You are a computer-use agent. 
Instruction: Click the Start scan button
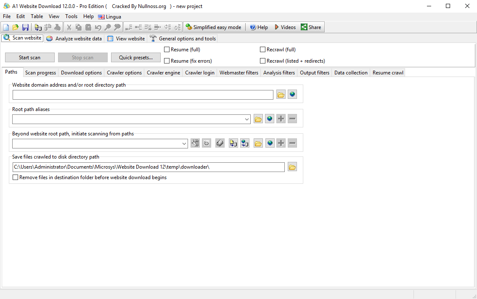click(x=30, y=58)
